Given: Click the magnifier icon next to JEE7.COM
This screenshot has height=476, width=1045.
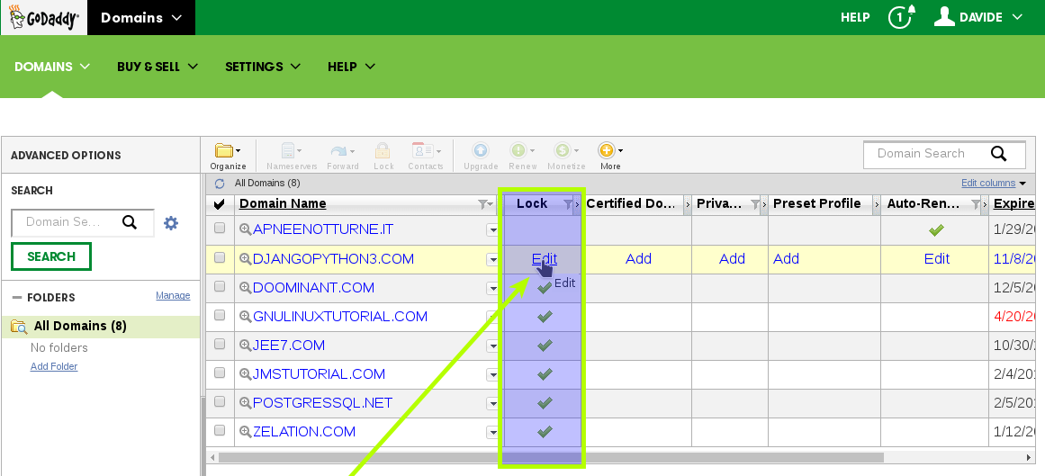Looking at the screenshot, I should (x=245, y=346).
